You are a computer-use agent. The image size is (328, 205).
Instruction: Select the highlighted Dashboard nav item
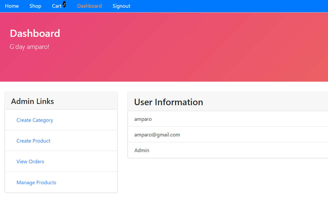click(x=89, y=6)
